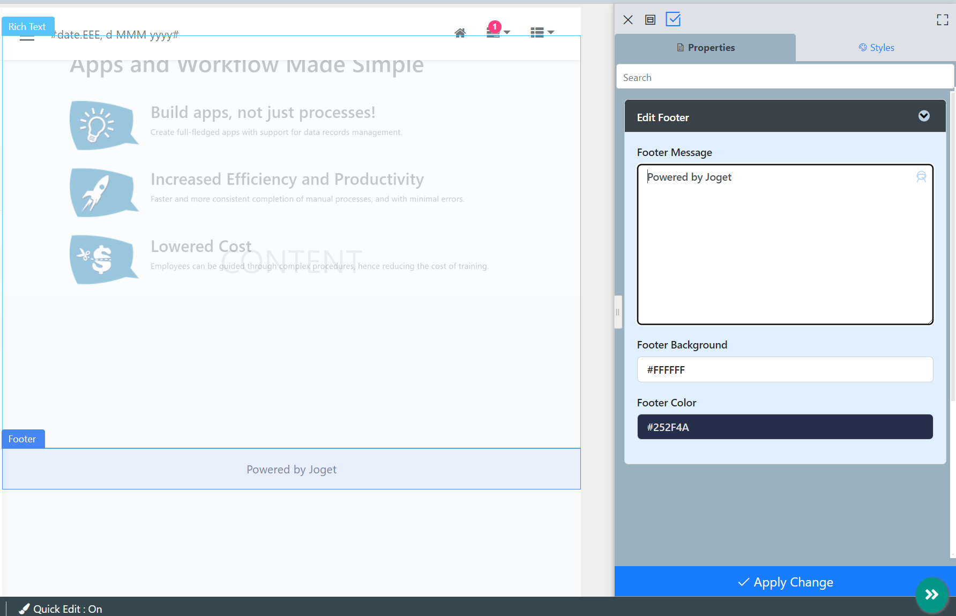Click the 'Build apps, not just processes!' heading
This screenshot has width=956, height=616.
pos(263,113)
